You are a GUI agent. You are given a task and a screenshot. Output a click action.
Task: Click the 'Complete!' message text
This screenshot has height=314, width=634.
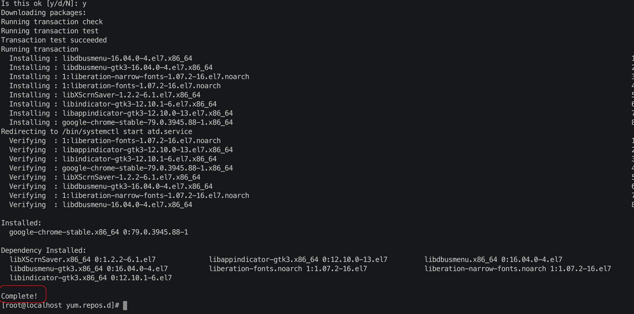coord(19,296)
